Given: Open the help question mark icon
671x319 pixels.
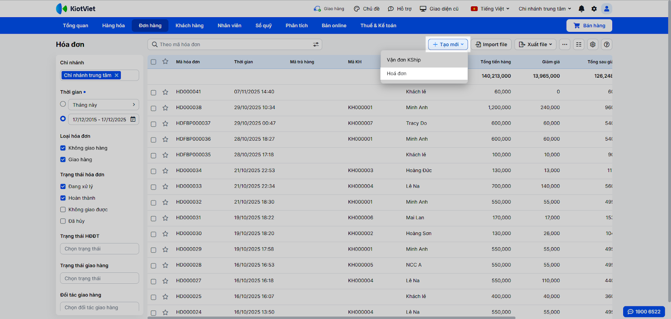Looking at the screenshot, I should (606, 44).
